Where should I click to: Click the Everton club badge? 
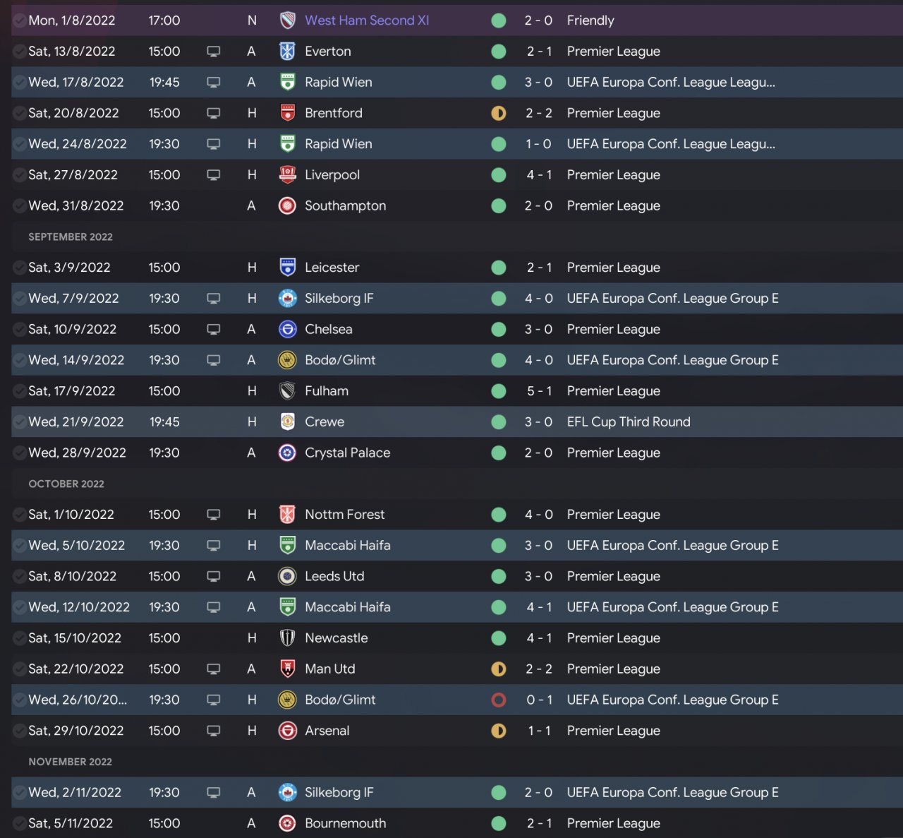tap(287, 52)
